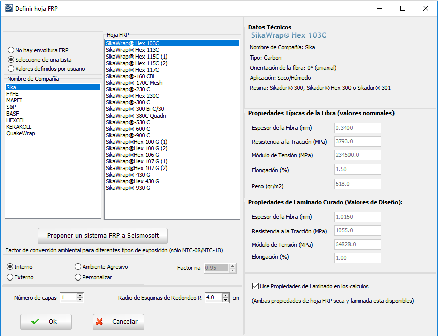The width and height of the screenshot is (438, 336).
Task: Select MAPEI company from the list
Action: pos(14,100)
